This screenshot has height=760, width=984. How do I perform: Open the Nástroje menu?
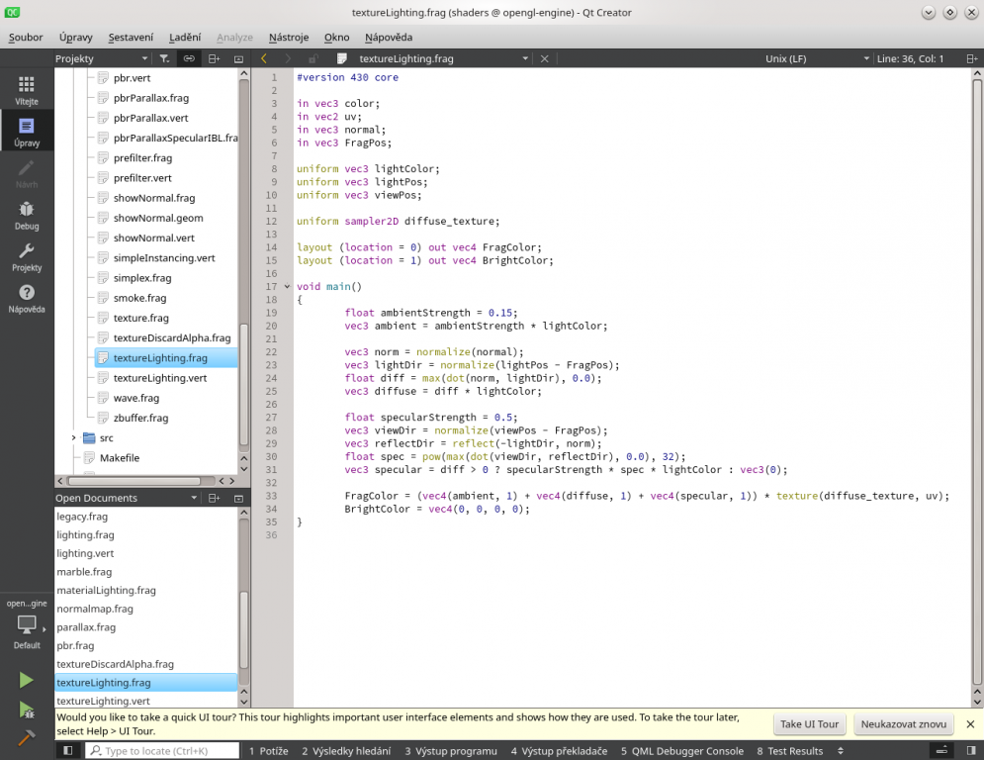click(288, 37)
